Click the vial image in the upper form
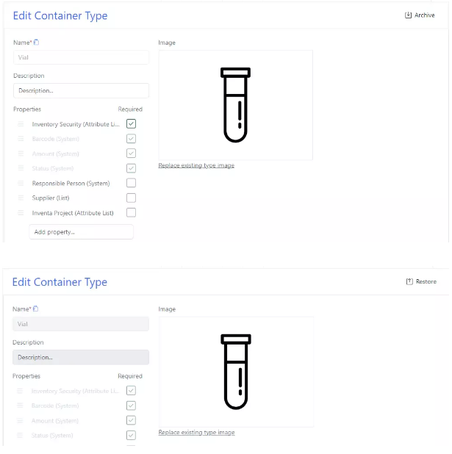This screenshot has height=454, width=452. tap(235, 104)
